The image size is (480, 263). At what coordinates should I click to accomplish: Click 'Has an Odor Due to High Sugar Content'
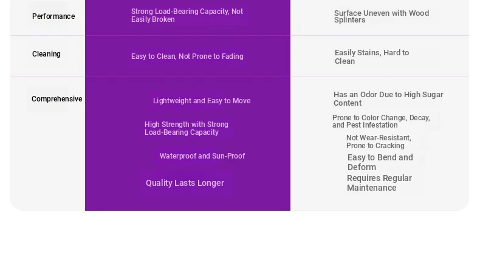point(388,98)
